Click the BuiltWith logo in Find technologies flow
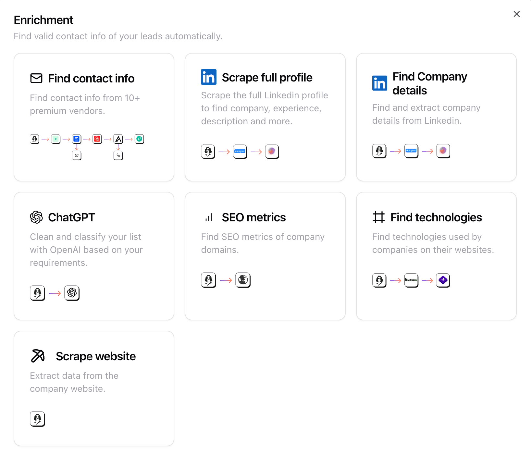 [x=411, y=280]
